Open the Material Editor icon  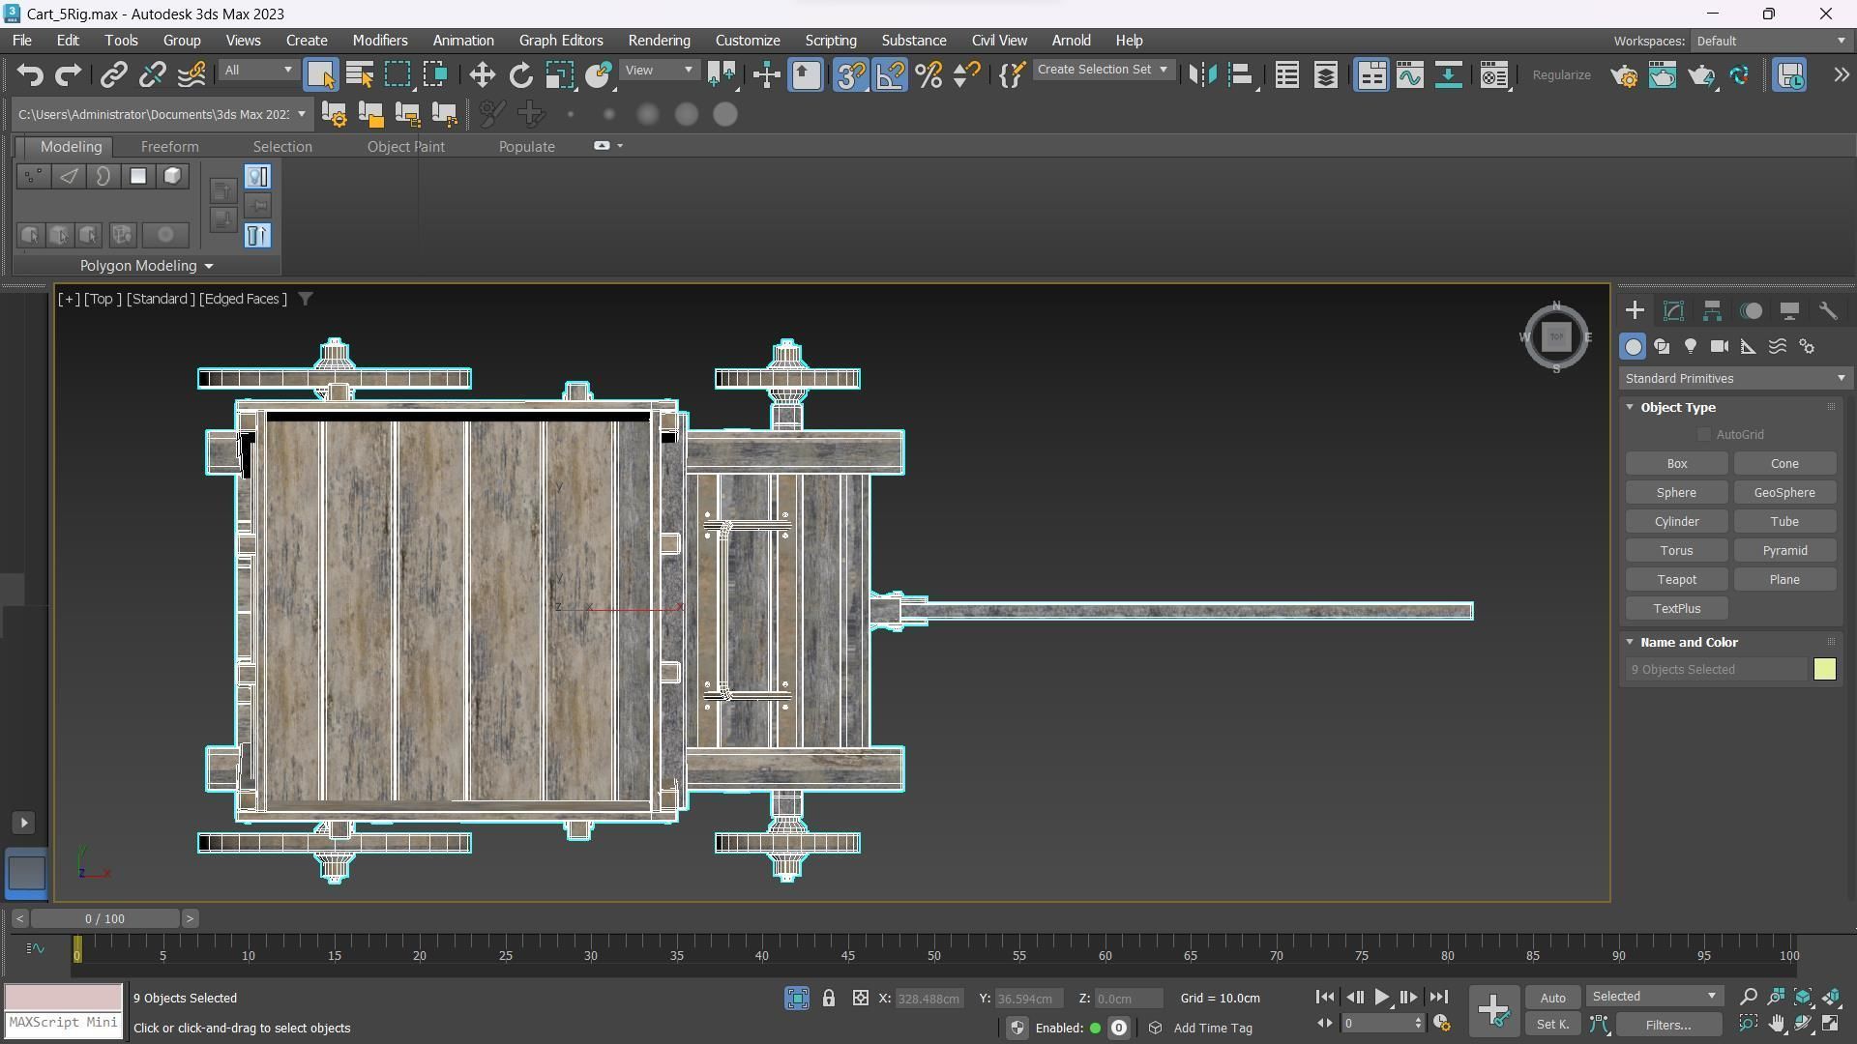pos(1493,75)
